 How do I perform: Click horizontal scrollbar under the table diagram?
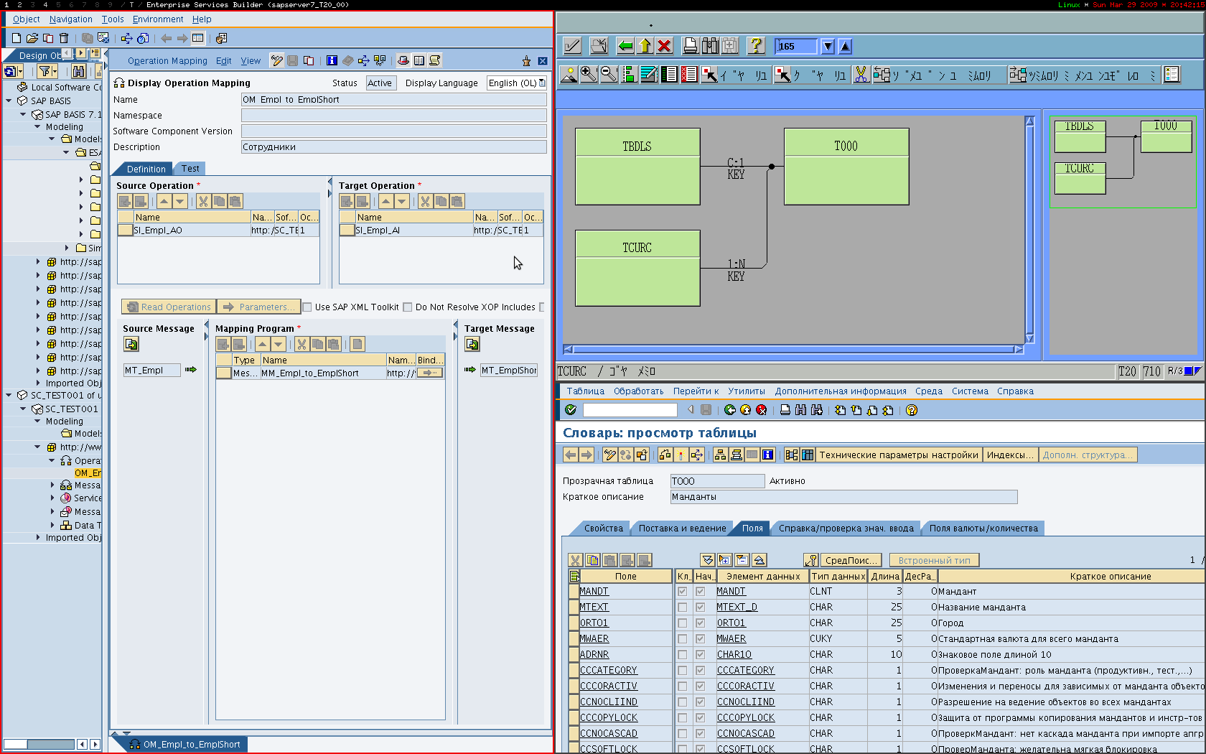(793, 350)
